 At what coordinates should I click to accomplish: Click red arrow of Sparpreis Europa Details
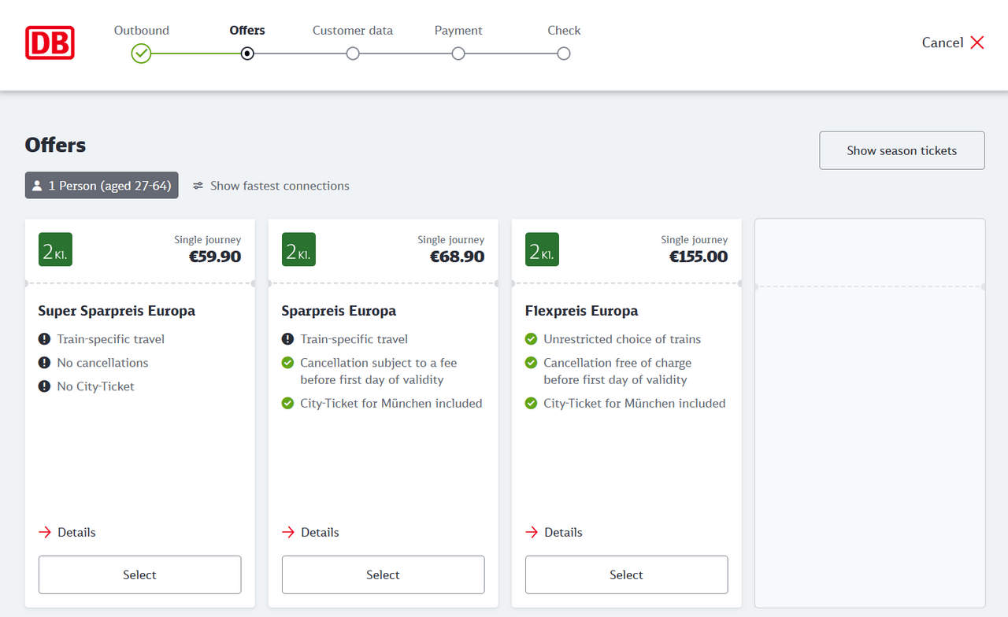[288, 533]
